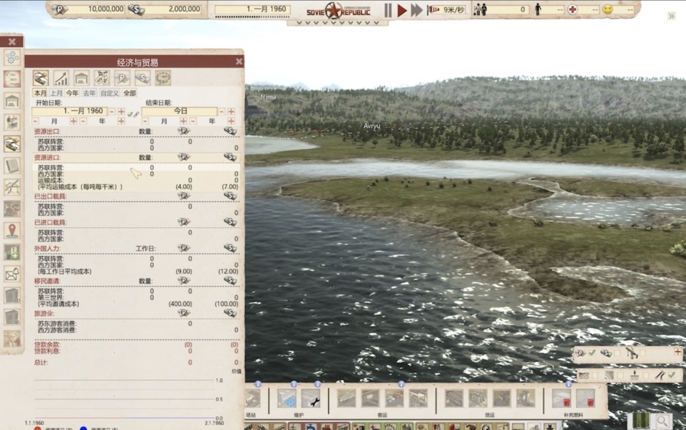Select the 上月 period filter
Viewport: 686px width, 430px height.
[x=56, y=93]
